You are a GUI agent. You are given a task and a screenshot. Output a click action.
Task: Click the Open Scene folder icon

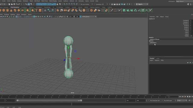pyautogui.click(x=12, y=4)
